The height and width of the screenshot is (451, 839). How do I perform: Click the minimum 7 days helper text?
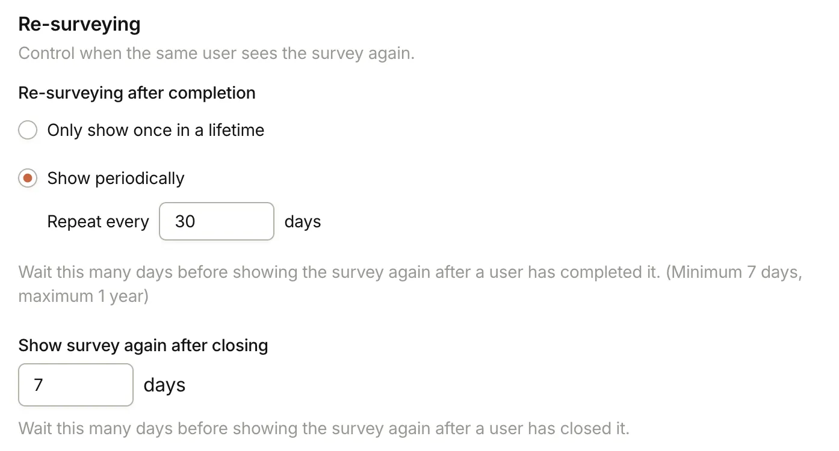(x=410, y=272)
